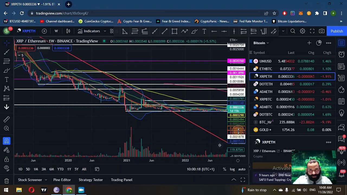
Task: Maximize the bottom panel
Action: 243,180
